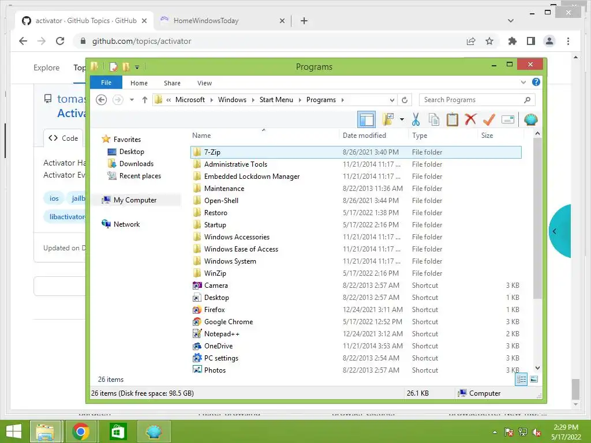The image size is (591, 443).
Task: Select the 7-Zip folder
Action: coord(356,152)
